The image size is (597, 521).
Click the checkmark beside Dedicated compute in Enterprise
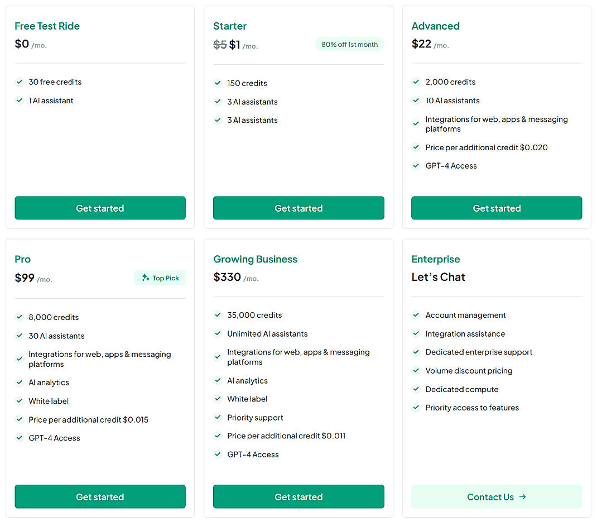pos(416,389)
